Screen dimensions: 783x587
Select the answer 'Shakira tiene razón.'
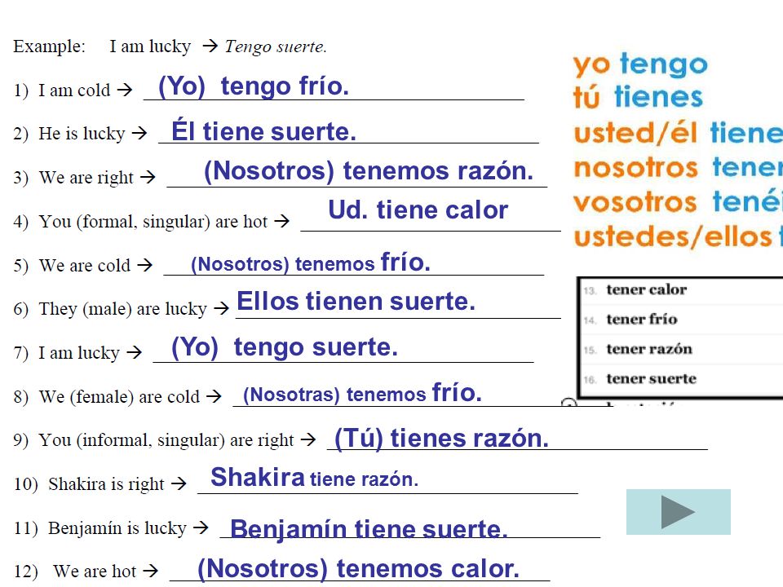(314, 478)
